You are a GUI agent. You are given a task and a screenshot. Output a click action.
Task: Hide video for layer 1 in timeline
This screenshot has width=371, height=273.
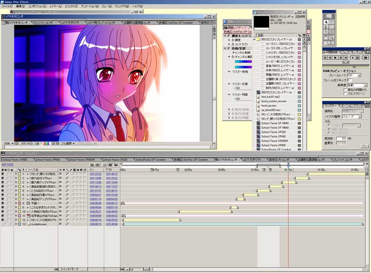[x=3, y=174]
